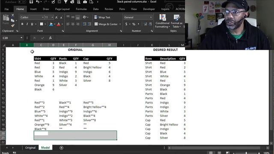This screenshot has width=274, height=154.
Task: Click the camera icon in quick access toolbar
Action: (x=85, y=2)
